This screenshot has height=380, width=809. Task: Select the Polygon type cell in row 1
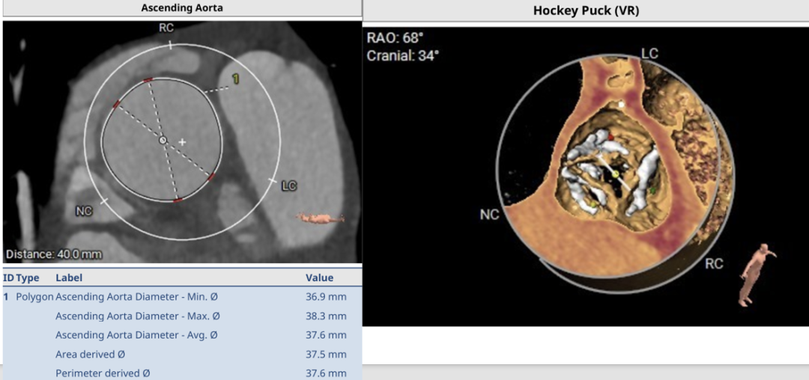(x=34, y=297)
